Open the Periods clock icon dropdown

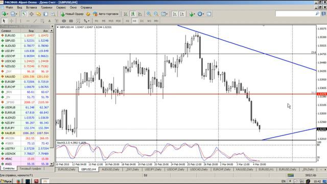tap(201, 14)
